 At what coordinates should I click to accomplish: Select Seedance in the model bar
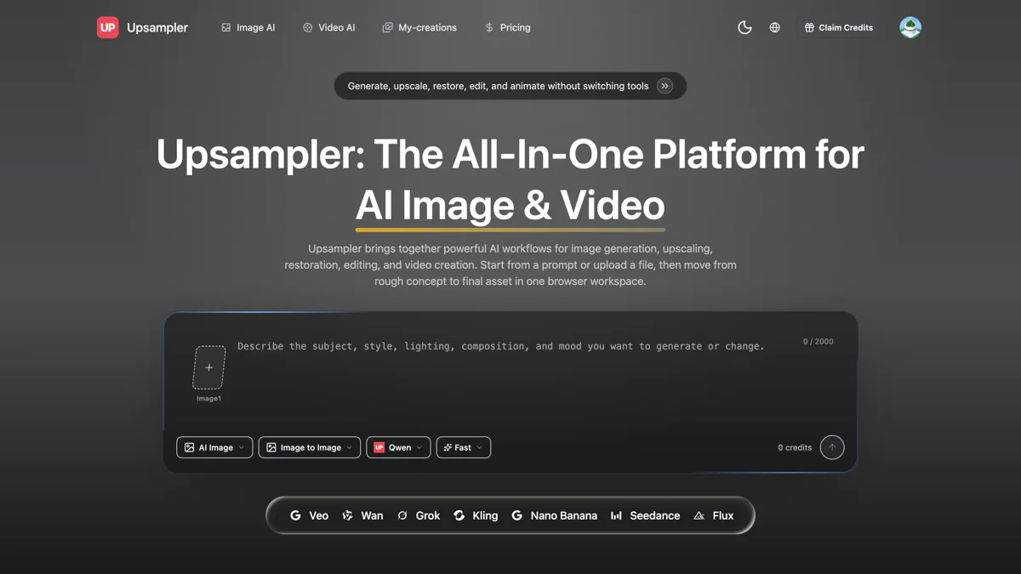click(x=645, y=515)
